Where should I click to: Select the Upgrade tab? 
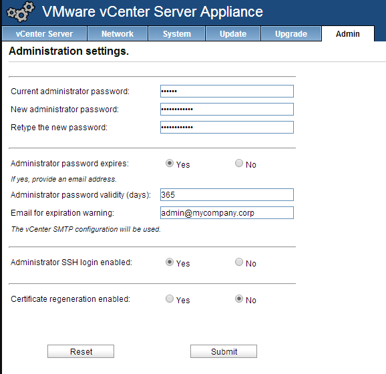click(x=291, y=34)
